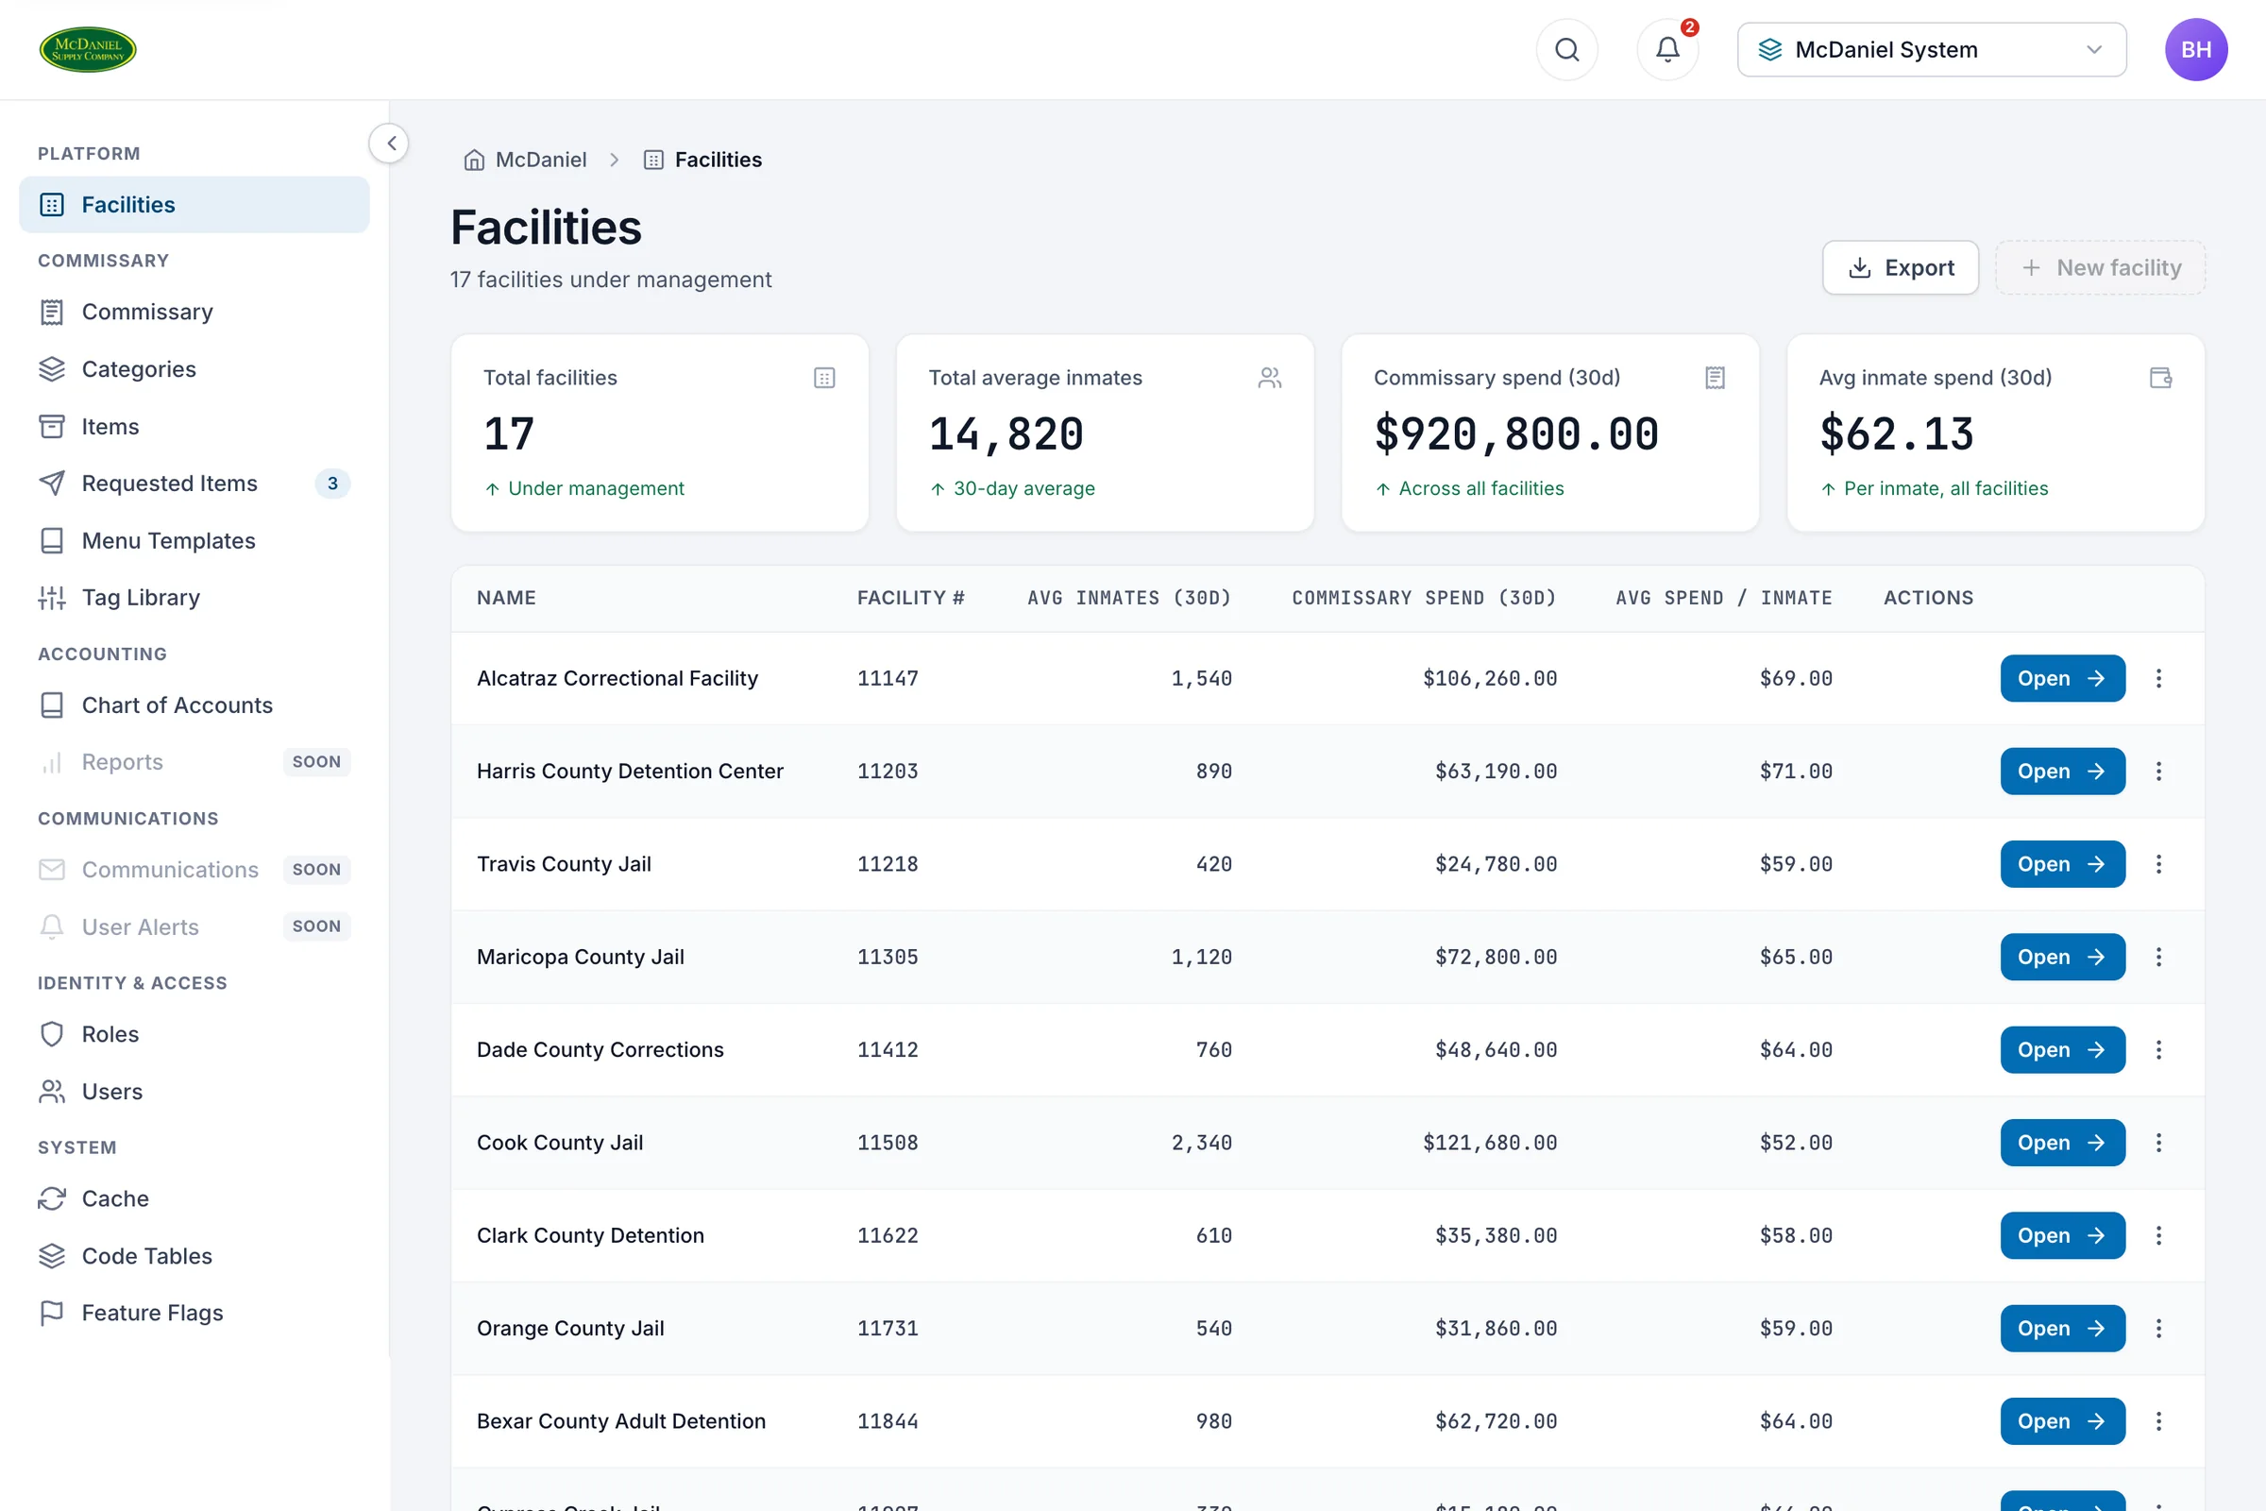The height and width of the screenshot is (1511, 2266).
Task: Click the Chart of Accounts book icon
Action: tap(52, 705)
